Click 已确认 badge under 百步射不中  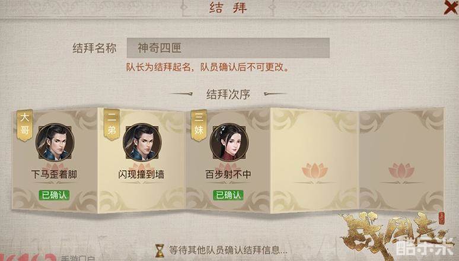[x=228, y=195]
